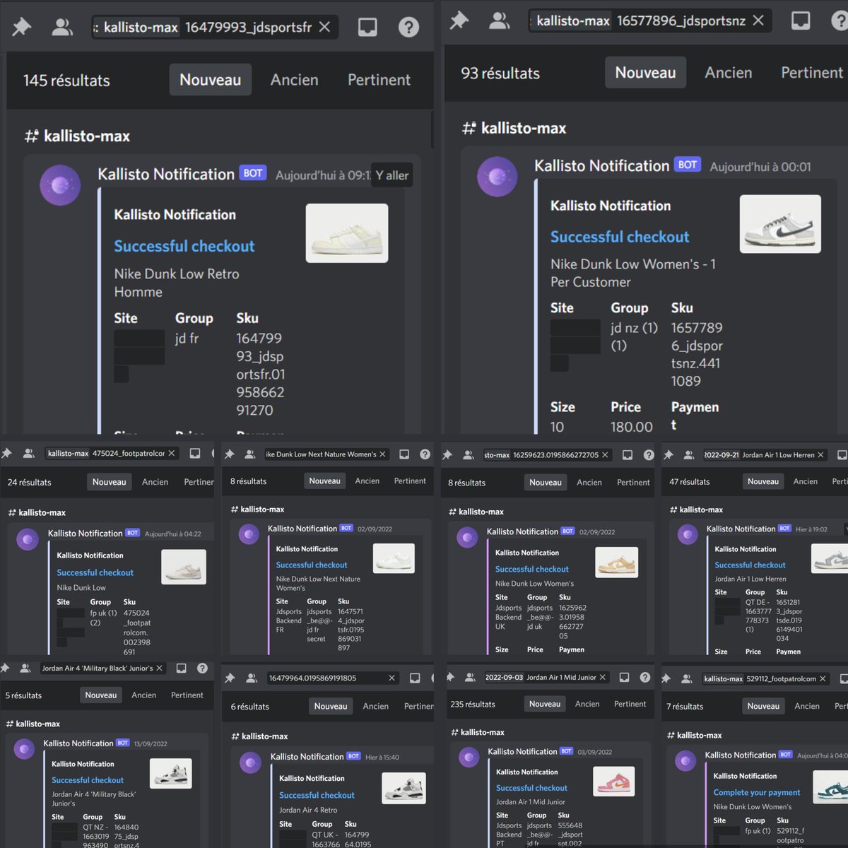Viewport: 848px width, 848px height.
Task: Open the Complete your payment link
Action: (x=757, y=792)
